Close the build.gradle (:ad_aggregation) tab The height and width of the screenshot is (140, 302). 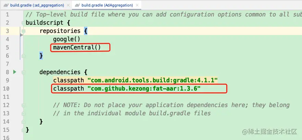point(68,5)
